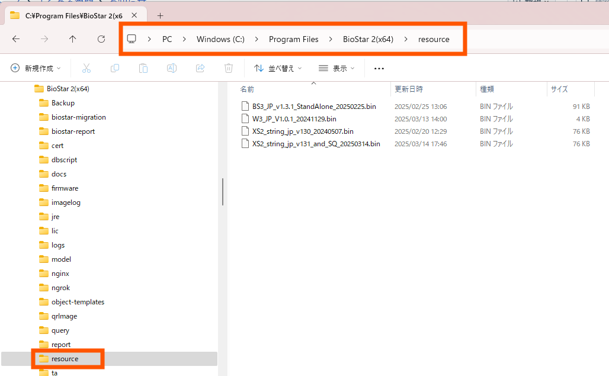The image size is (609, 376).
Task: Open a new tab with plus button
Action: tap(160, 15)
